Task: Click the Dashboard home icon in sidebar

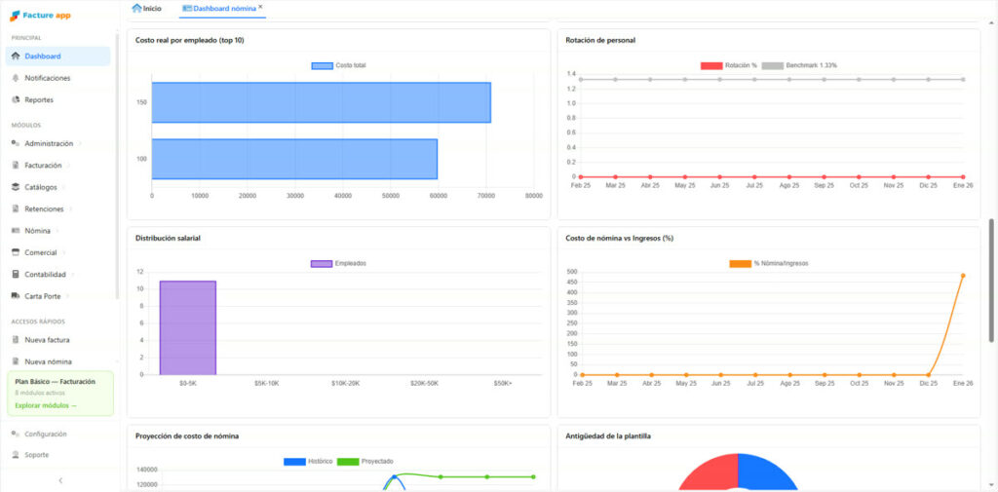Action: (x=16, y=56)
